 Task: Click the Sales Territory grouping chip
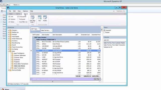pyautogui.click(x=46, y=30)
